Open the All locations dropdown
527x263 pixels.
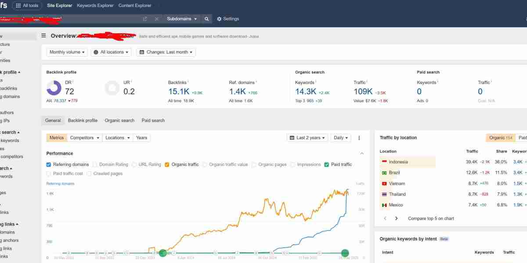pos(111,52)
